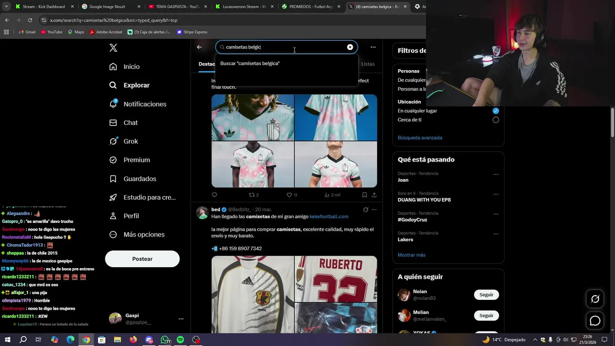
Task: Click the X logo icon
Action: click(113, 48)
